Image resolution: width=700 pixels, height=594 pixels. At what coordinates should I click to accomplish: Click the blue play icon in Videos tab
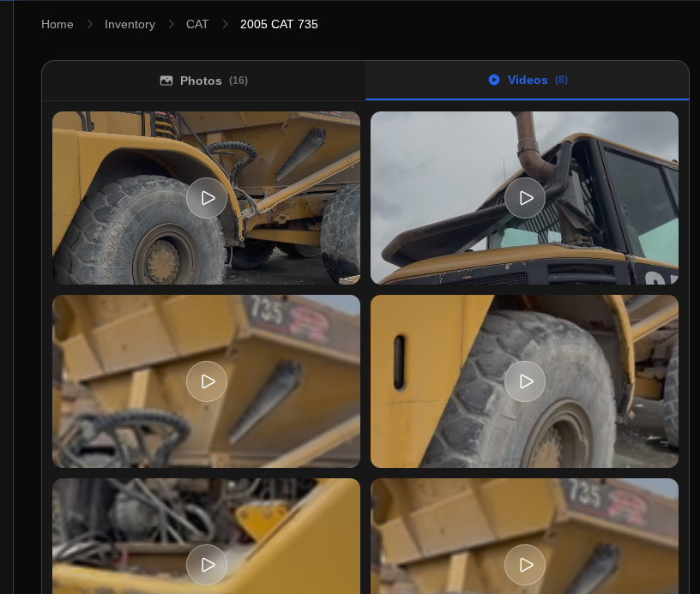(494, 80)
